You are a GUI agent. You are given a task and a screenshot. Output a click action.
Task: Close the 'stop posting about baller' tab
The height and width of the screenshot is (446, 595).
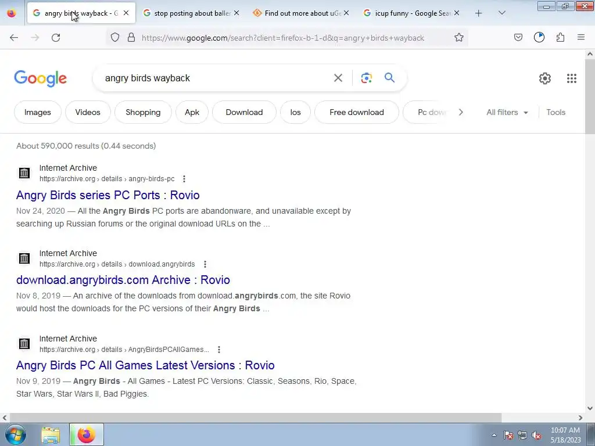236,13
